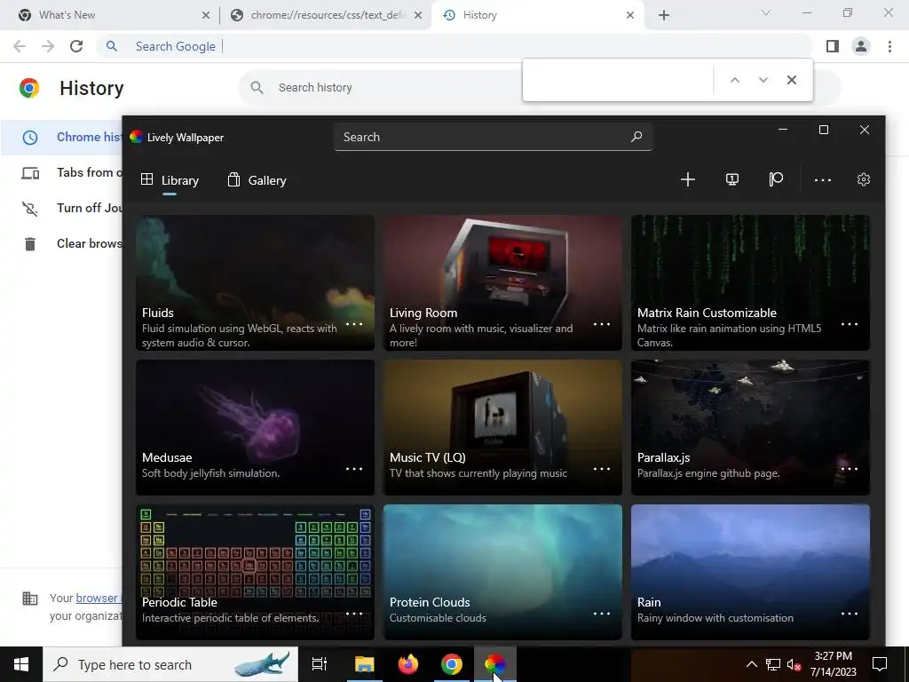Go to previous find-in-page result
The height and width of the screenshot is (682, 909).
click(x=734, y=80)
